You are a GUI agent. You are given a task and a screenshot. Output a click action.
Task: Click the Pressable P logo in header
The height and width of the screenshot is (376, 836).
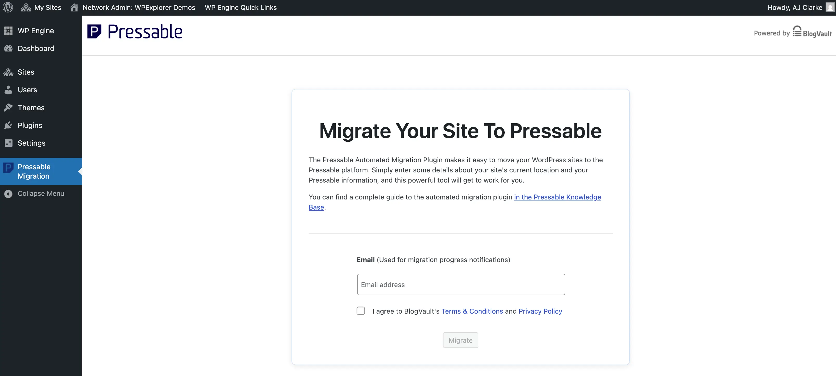click(x=94, y=31)
